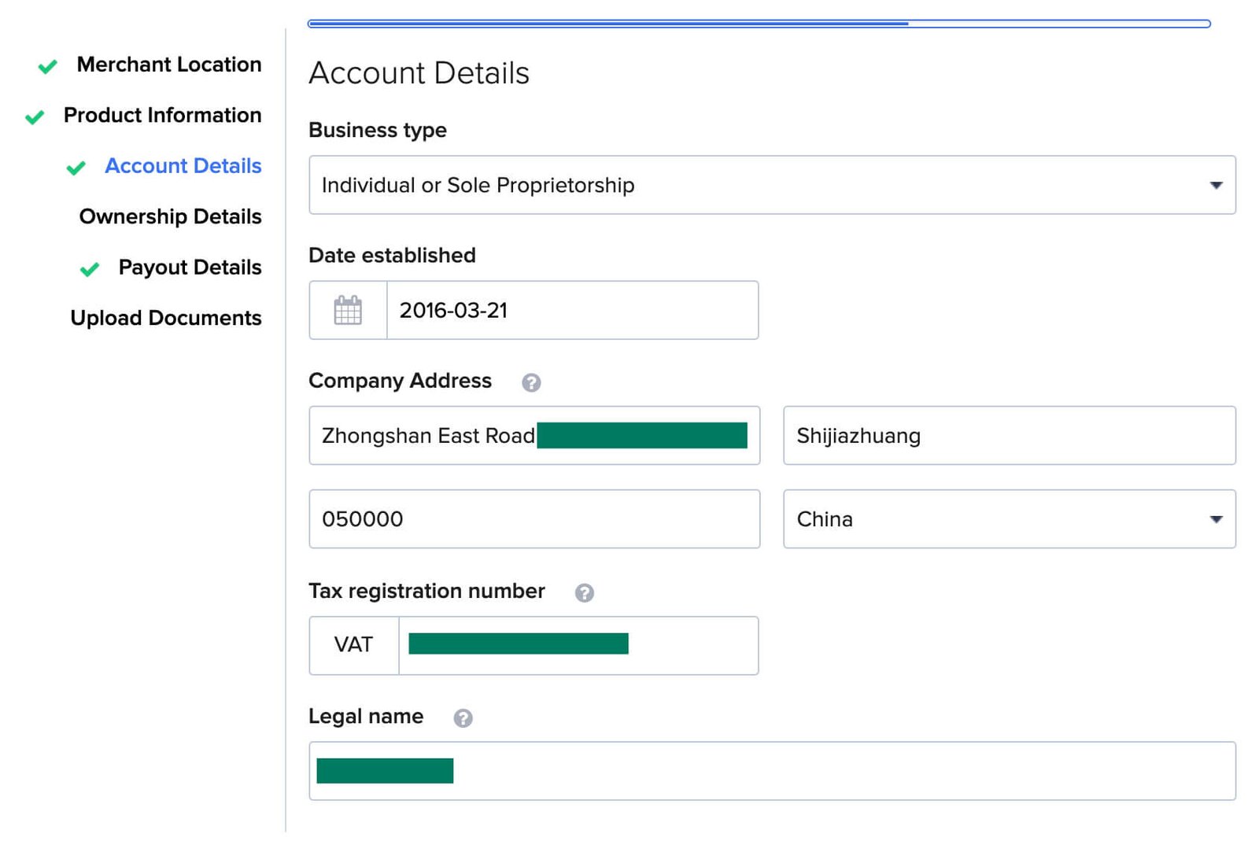The image size is (1259, 841).
Task: Click the calendar icon next to Date established
Action: pyautogui.click(x=347, y=310)
